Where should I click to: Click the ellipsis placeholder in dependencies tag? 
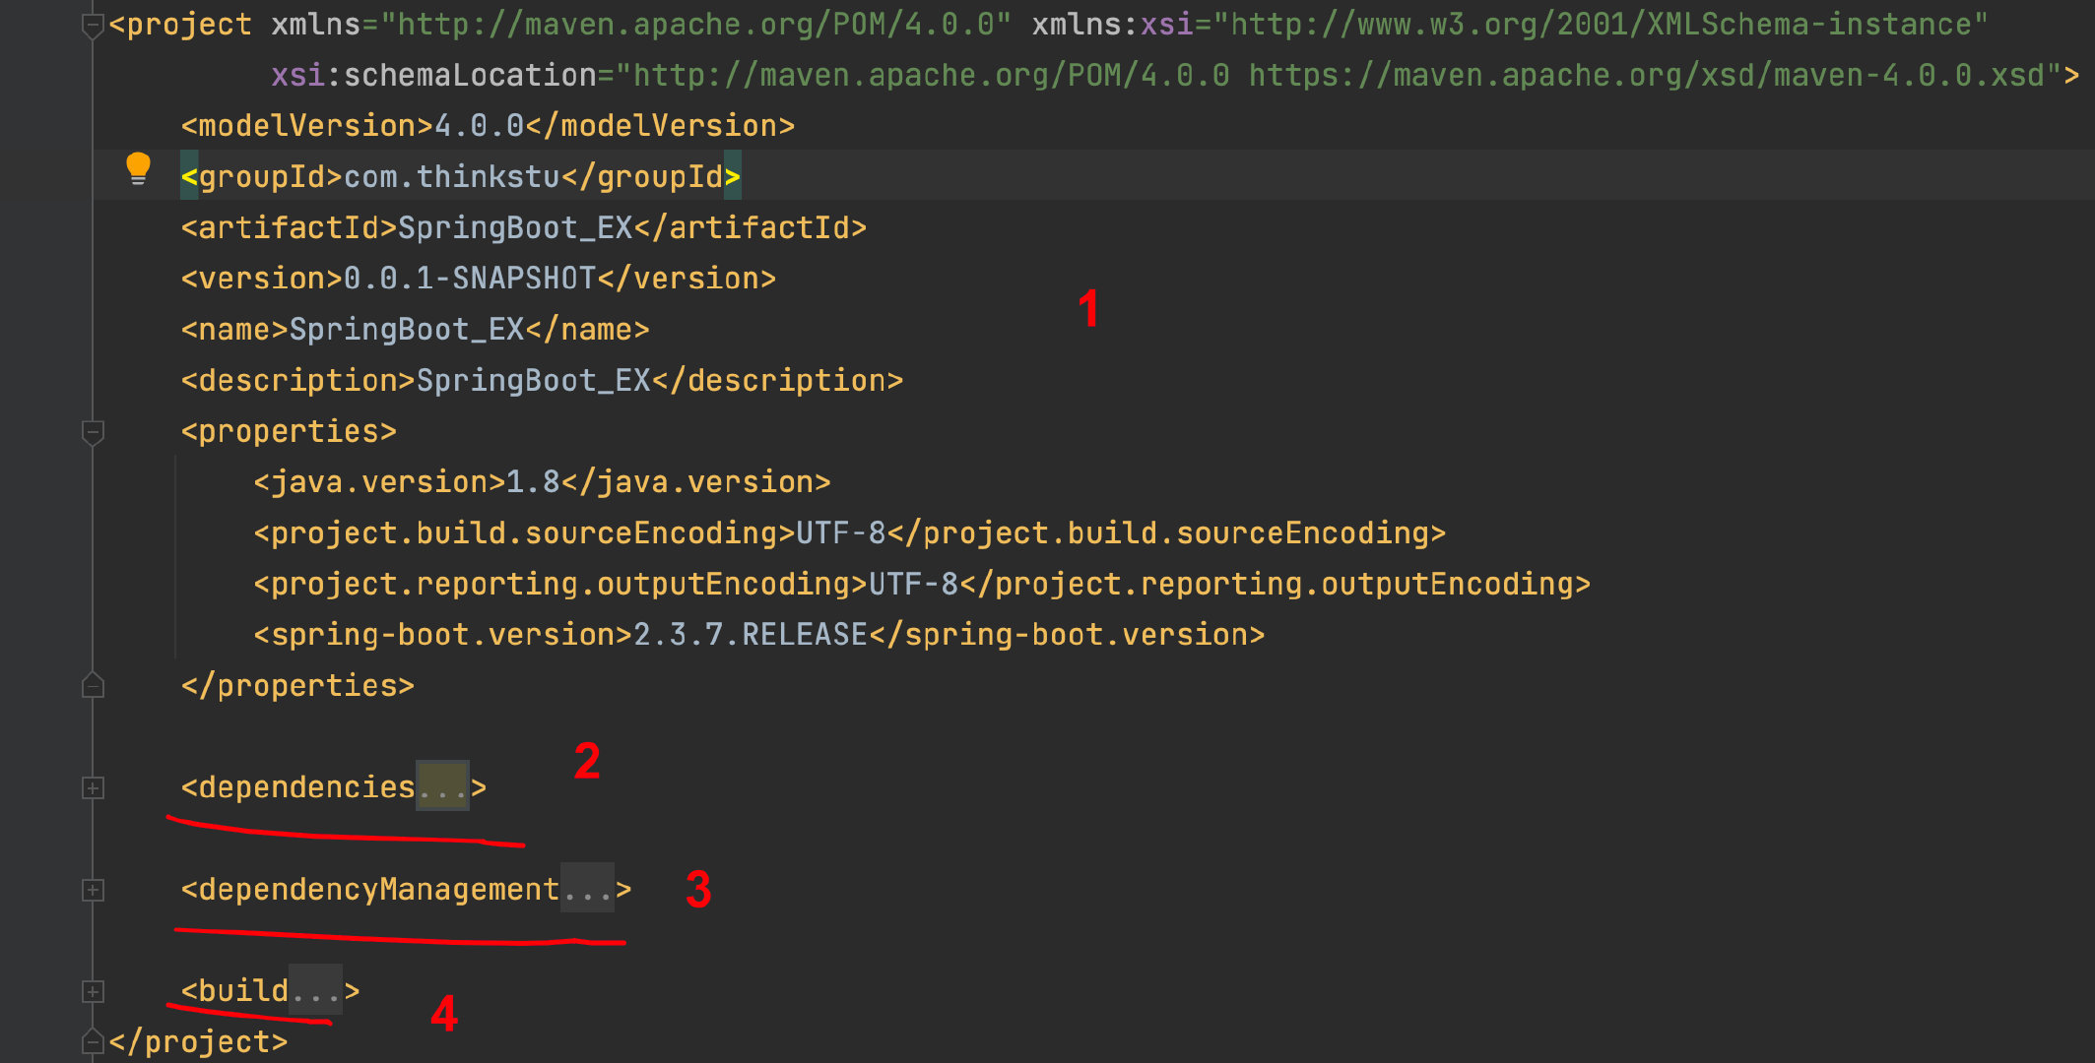[x=442, y=787]
